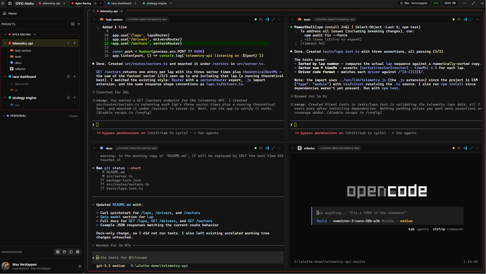This screenshot has width=486, height=274.
Task: Select the header-and-columns panel layout in ORGANIZATION
Action: click(64, 252)
